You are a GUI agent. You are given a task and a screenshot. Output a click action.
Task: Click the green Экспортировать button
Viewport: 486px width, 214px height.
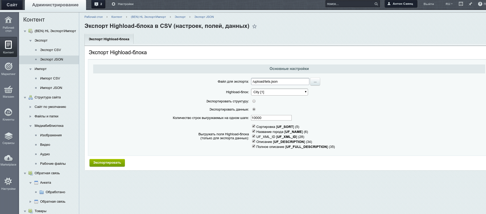pos(107,163)
